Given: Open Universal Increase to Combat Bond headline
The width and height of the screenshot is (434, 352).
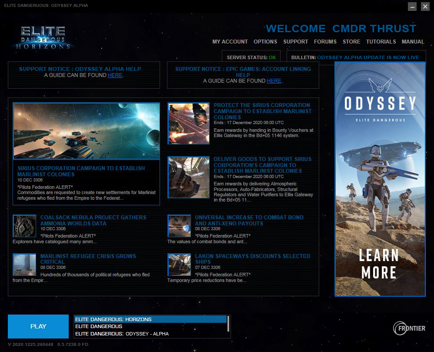Looking at the screenshot, I should [249, 221].
